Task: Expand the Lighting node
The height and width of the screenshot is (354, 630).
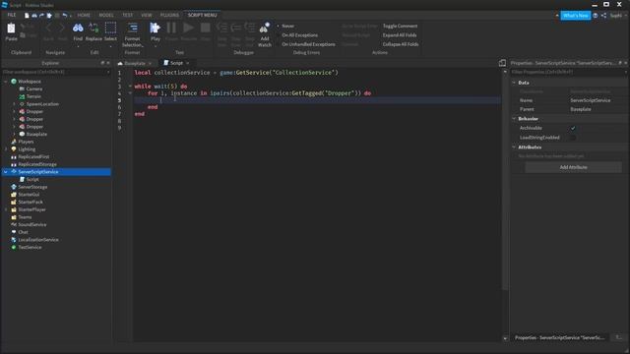Action: [x=6, y=149]
